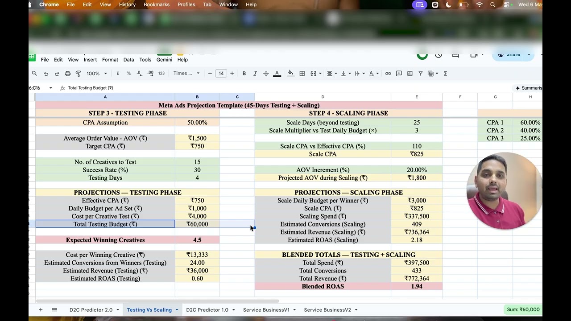Open version history clock icon
Viewport: 571px width, 321px height.
pos(439,55)
